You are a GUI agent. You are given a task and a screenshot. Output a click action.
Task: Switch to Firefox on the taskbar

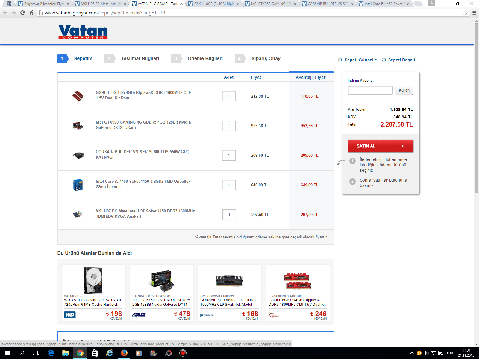tap(124, 353)
